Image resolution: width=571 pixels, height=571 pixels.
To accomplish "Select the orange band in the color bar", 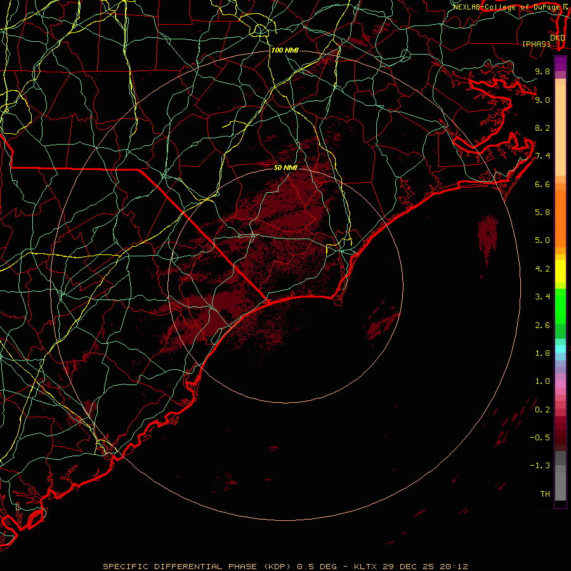I will tap(560, 219).
